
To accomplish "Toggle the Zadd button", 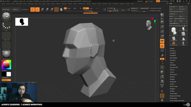I will pyautogui.click(x=86, y=8).
